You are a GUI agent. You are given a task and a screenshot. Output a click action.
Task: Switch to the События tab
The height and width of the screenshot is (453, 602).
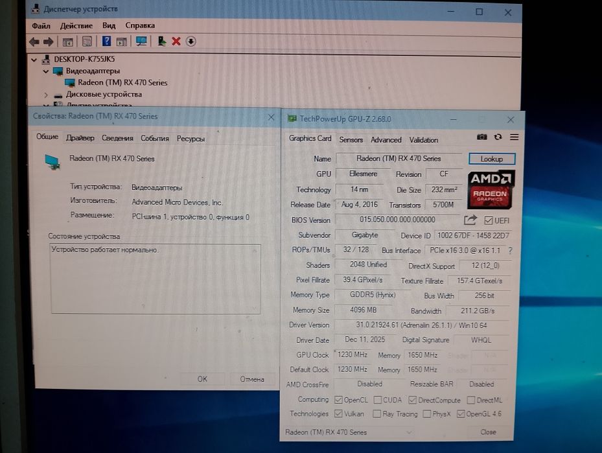(155, 138)
